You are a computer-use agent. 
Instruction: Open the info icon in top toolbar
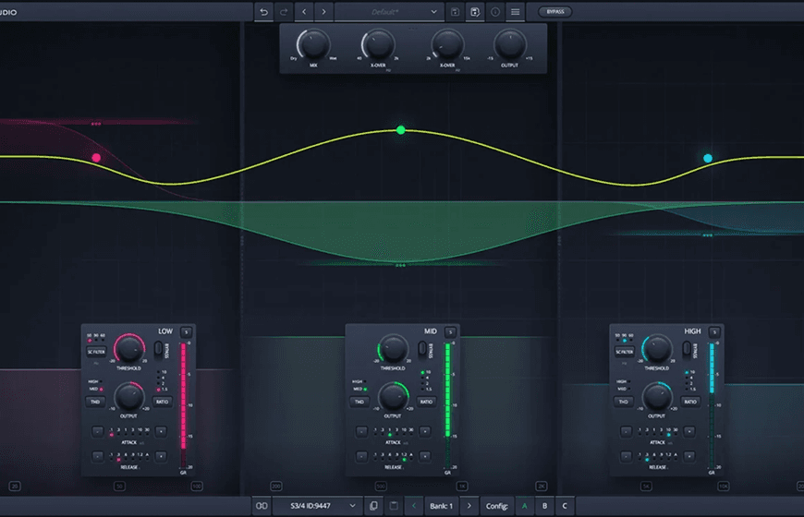[x=495, y=12]
